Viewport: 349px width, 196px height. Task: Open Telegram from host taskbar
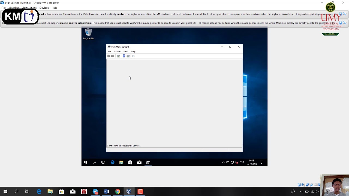point(95,191)
